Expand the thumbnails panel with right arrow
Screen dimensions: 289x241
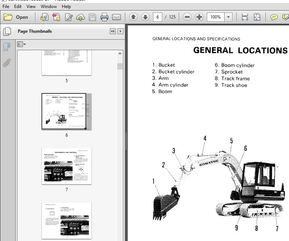tap(120, 31)
